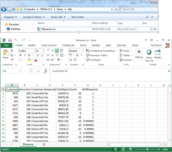Open Cell Styles gallery
This screenshot has width=172, height=152.
tap(94, 60)
